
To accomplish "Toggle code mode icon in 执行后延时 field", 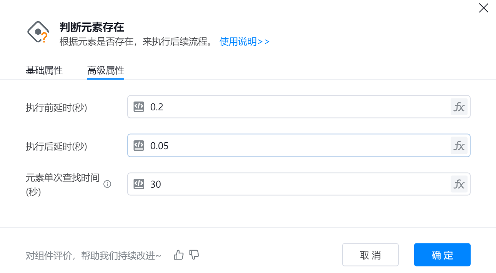I will pos(139,146).
